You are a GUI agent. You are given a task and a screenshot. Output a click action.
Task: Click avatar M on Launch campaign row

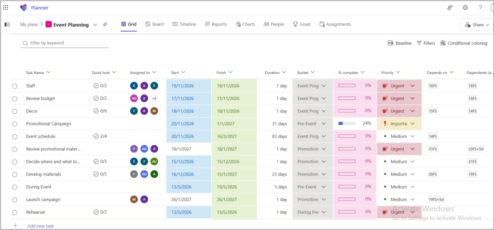[x=134, y=200]
